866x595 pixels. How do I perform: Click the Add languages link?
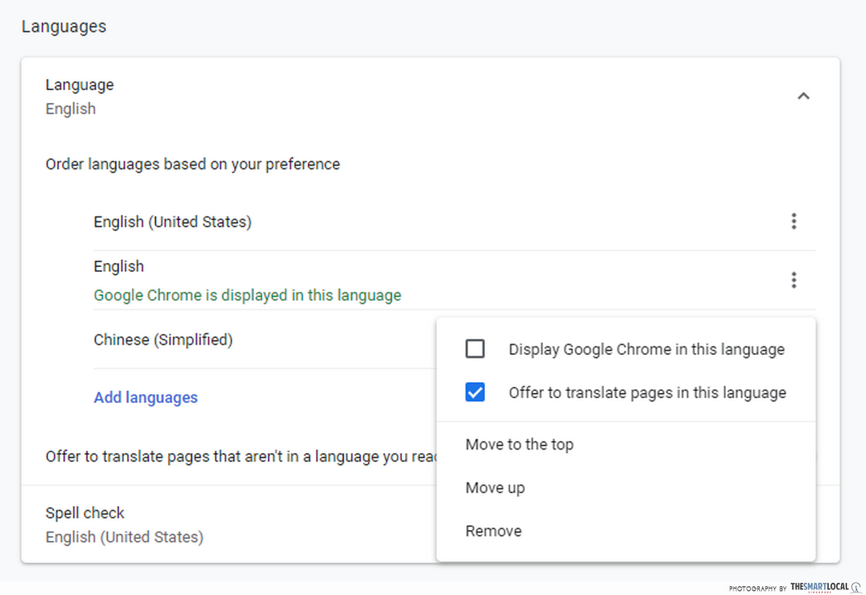[145, 398]
